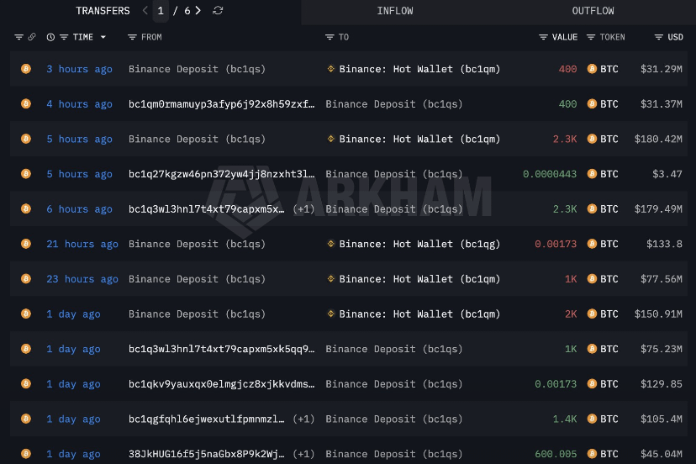696x464 pixels.
Task: Open the 6 hours ago transaction link
Action: [x=80, y=209]
